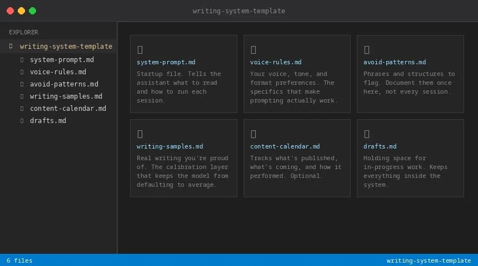The width and height of the screenshot is (478, 266).
Task: Open the content-calendar.md card title link
Action: tap(285, 146)
